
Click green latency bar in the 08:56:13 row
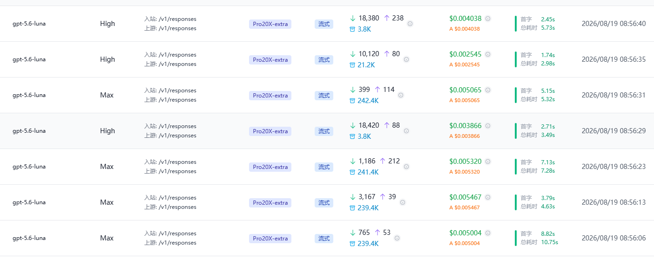click(x=516, y=202)
